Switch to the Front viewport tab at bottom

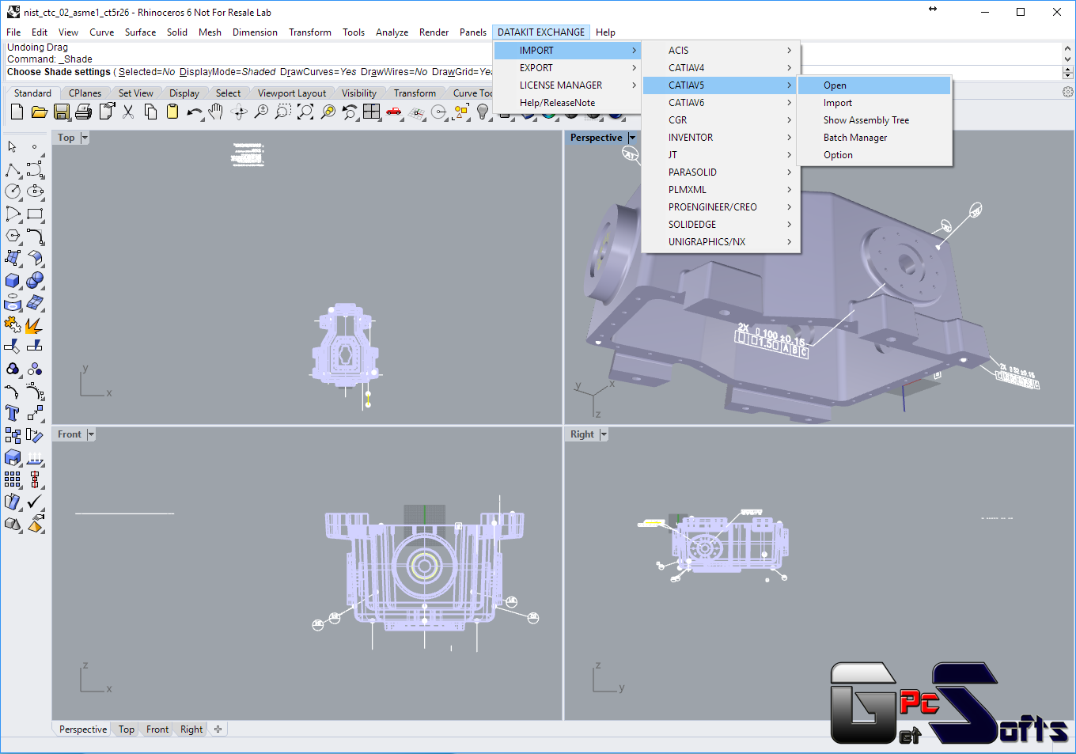click(x=157, y=729)
